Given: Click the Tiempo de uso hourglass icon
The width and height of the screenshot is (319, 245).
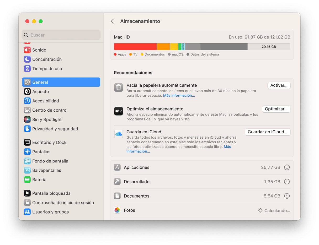Looking at the screenshot, I should [27, 69].
